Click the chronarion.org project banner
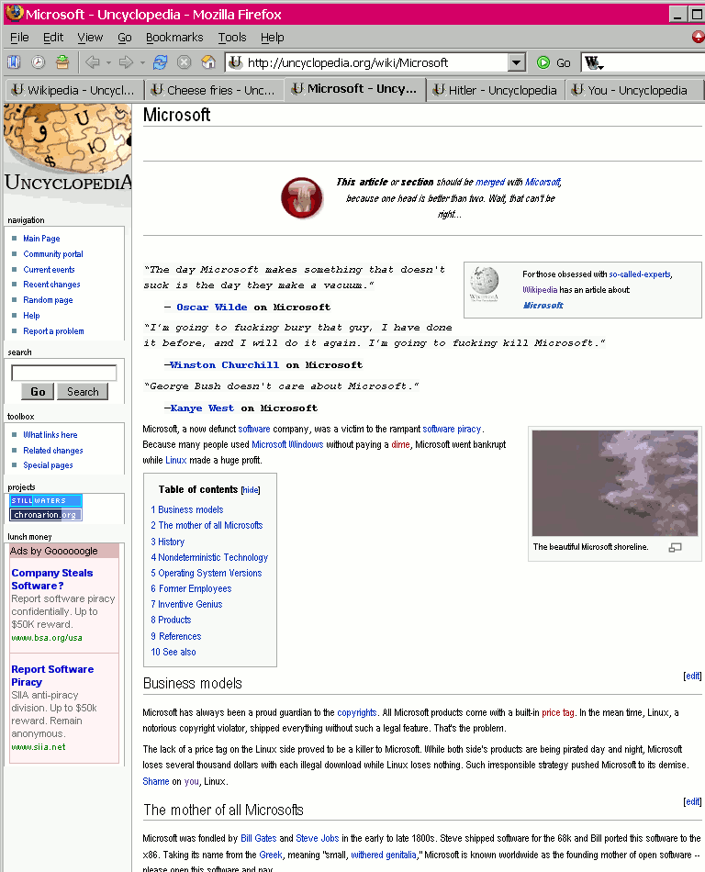Viewport: 705px width, 872px height. 46,515
